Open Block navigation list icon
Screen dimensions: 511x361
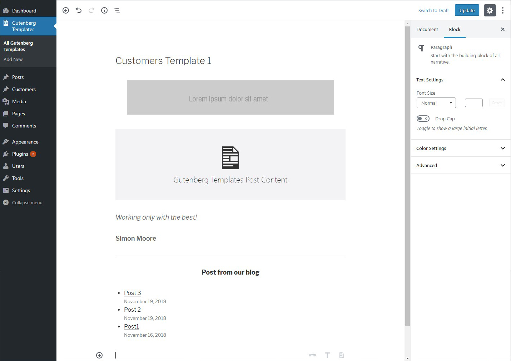pyautogui.click(x=117, y=10)
